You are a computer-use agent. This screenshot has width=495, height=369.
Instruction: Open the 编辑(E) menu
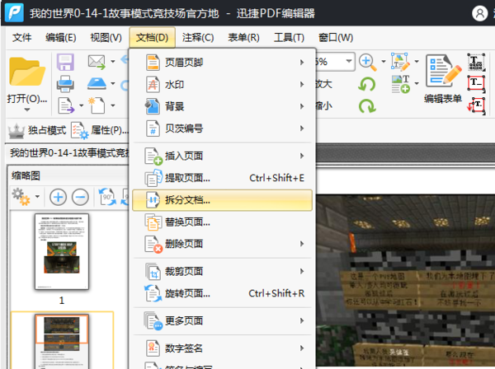(x=60, y=38)
